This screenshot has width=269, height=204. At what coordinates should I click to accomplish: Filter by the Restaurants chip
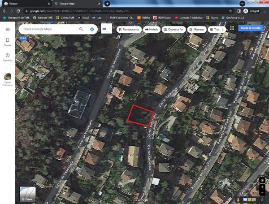[x=129, y=29]
